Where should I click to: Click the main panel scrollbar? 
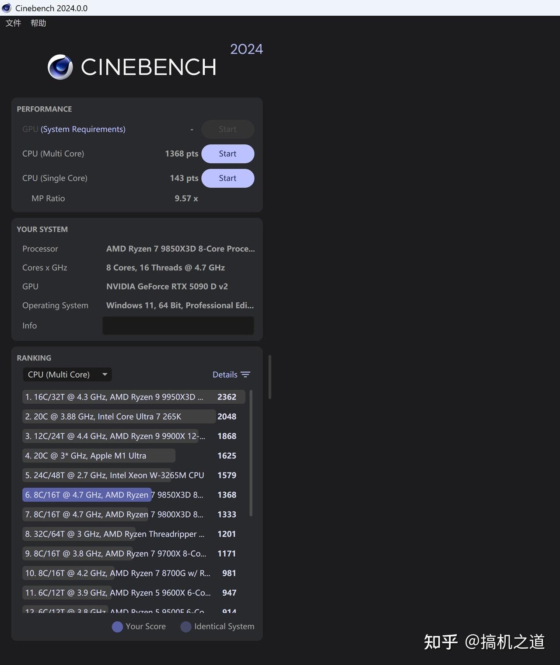(x=270, y=377)
